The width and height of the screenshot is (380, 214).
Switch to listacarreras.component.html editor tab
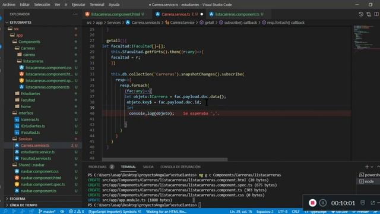(116, 14)
